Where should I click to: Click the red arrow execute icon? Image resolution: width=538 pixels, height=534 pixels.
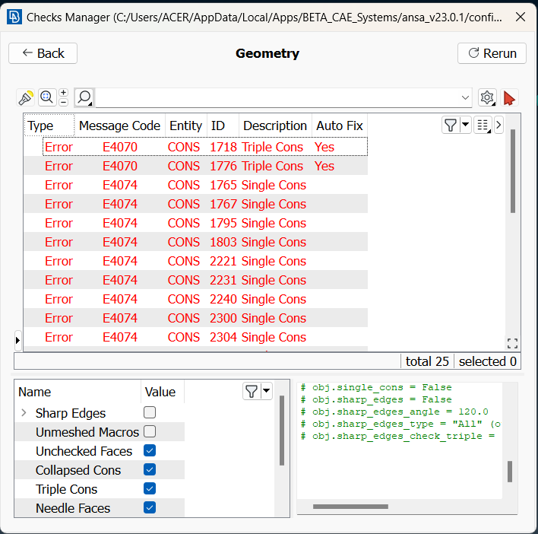509,98
